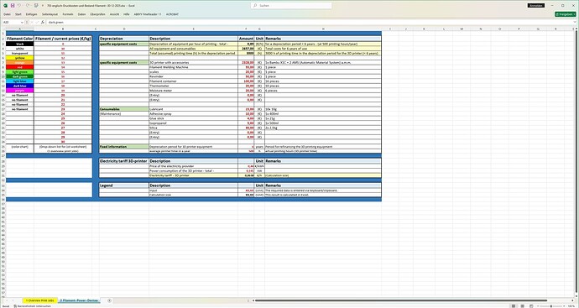Select the 2-Filament-Power-Device sheet tab
Screen dimensions: 579x308
79,300
